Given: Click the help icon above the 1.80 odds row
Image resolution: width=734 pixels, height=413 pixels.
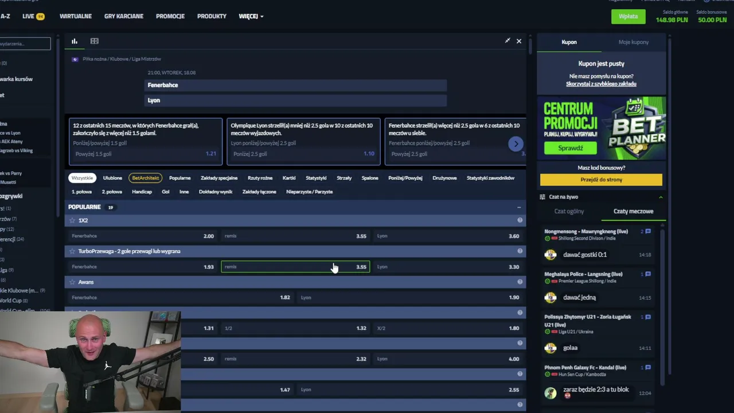Looking at the screenshot, I should (x=520, y=313).
